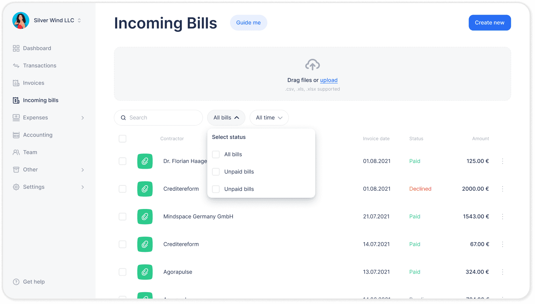The image size is (535, 304).
Task: Click the upload link in the drop zone
Action: [x=329, y=80]
